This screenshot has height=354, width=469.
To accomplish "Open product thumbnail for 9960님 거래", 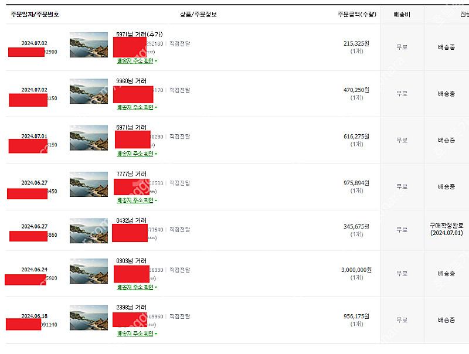I will (x=89, y=91).
